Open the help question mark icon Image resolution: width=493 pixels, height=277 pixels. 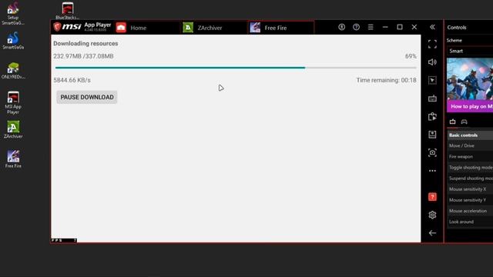click(x=356, y=28)
